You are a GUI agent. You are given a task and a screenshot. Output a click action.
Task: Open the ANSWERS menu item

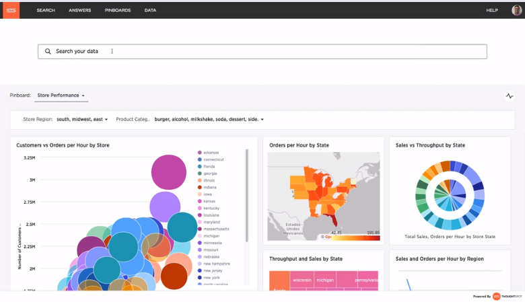pyautogui.click(x=79, y=10)
